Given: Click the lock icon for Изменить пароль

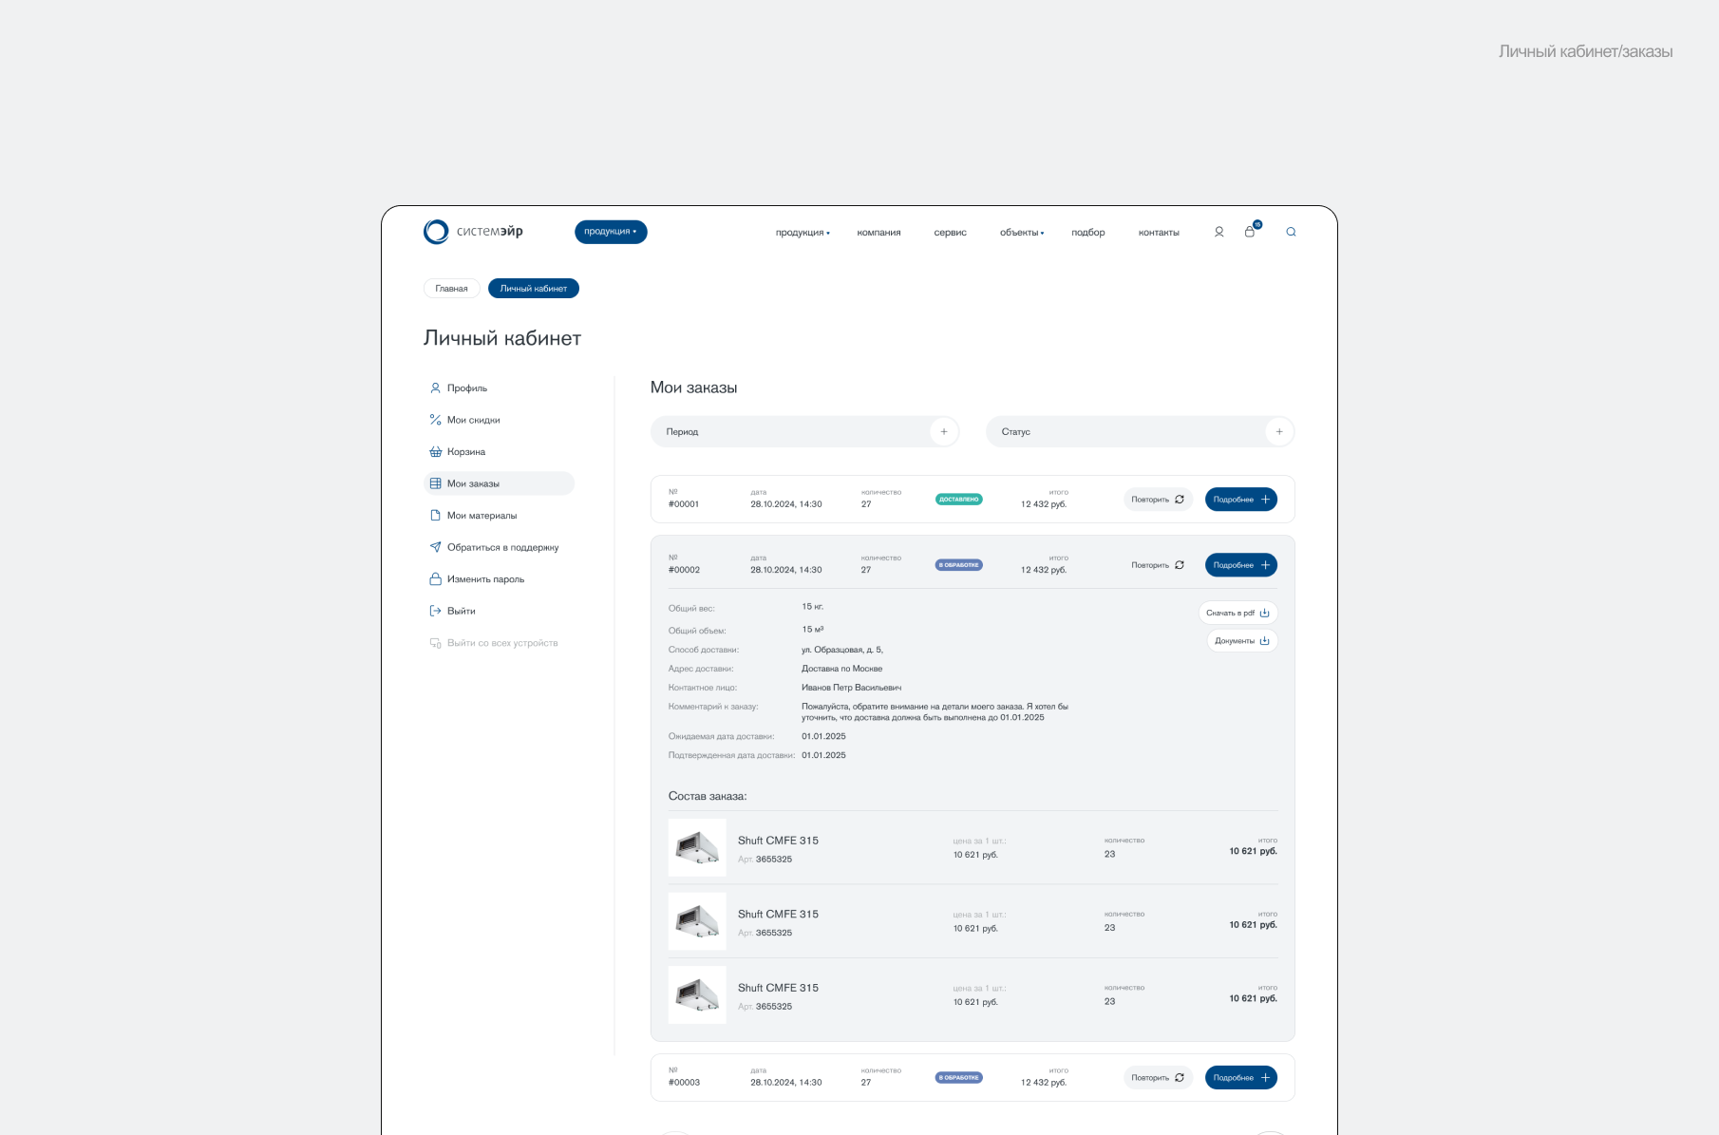Looking at the screenshot, I should (435, 579).
